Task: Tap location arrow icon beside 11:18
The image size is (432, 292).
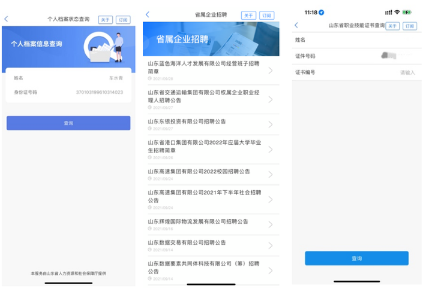Action: (x=322, y=12)
